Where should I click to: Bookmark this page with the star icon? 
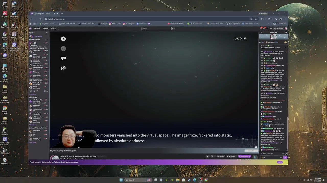tap(256, 19)
